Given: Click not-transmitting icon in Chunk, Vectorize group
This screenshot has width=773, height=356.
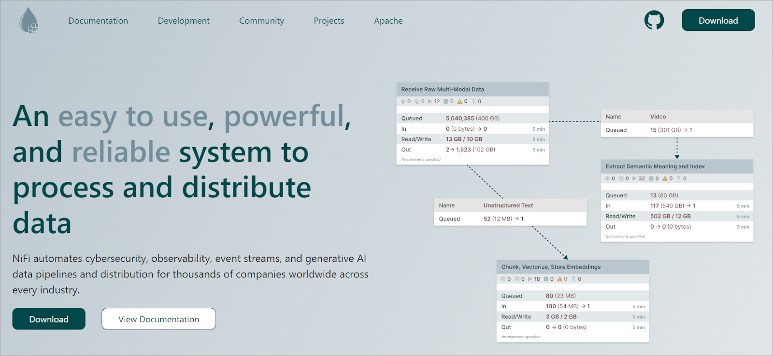Looking at the screenshot, I should tap(517, 279).
